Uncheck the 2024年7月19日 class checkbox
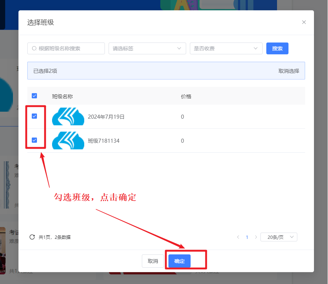This screenshot has width=328, height=284. [x=34, y=116]
